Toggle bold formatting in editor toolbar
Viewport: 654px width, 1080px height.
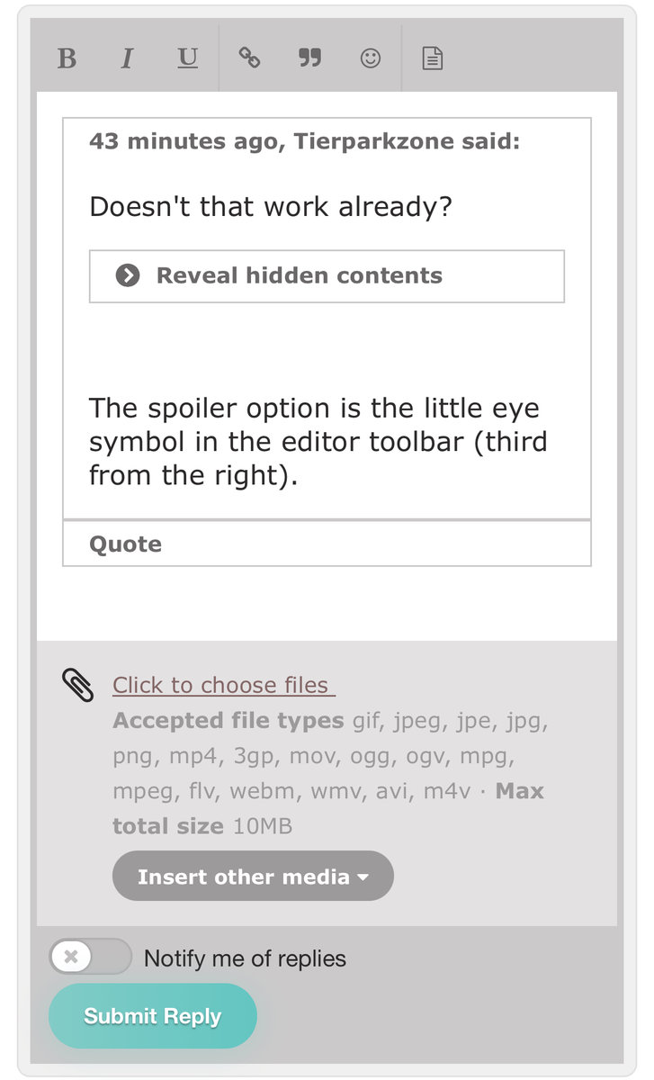pyautogui.click(x=67, y=58)
